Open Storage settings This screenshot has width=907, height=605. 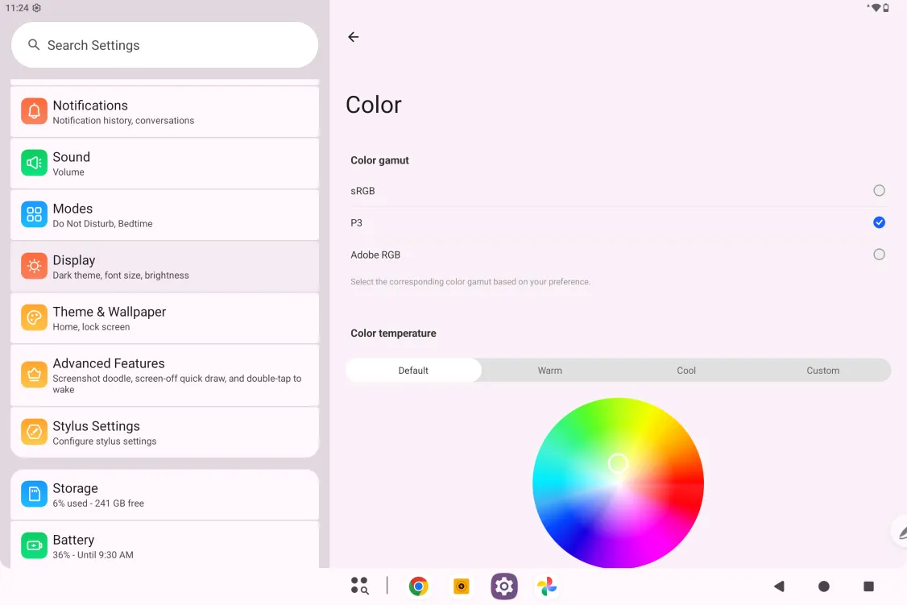[164, 495]
